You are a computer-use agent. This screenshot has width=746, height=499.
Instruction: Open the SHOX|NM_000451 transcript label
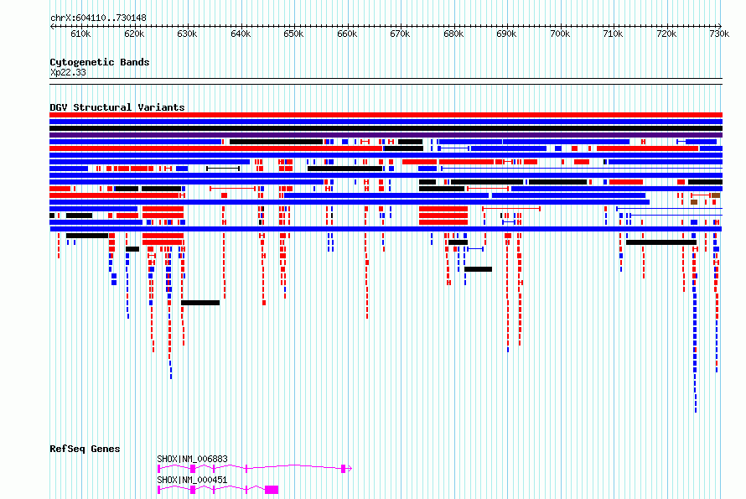click(192, 480)
